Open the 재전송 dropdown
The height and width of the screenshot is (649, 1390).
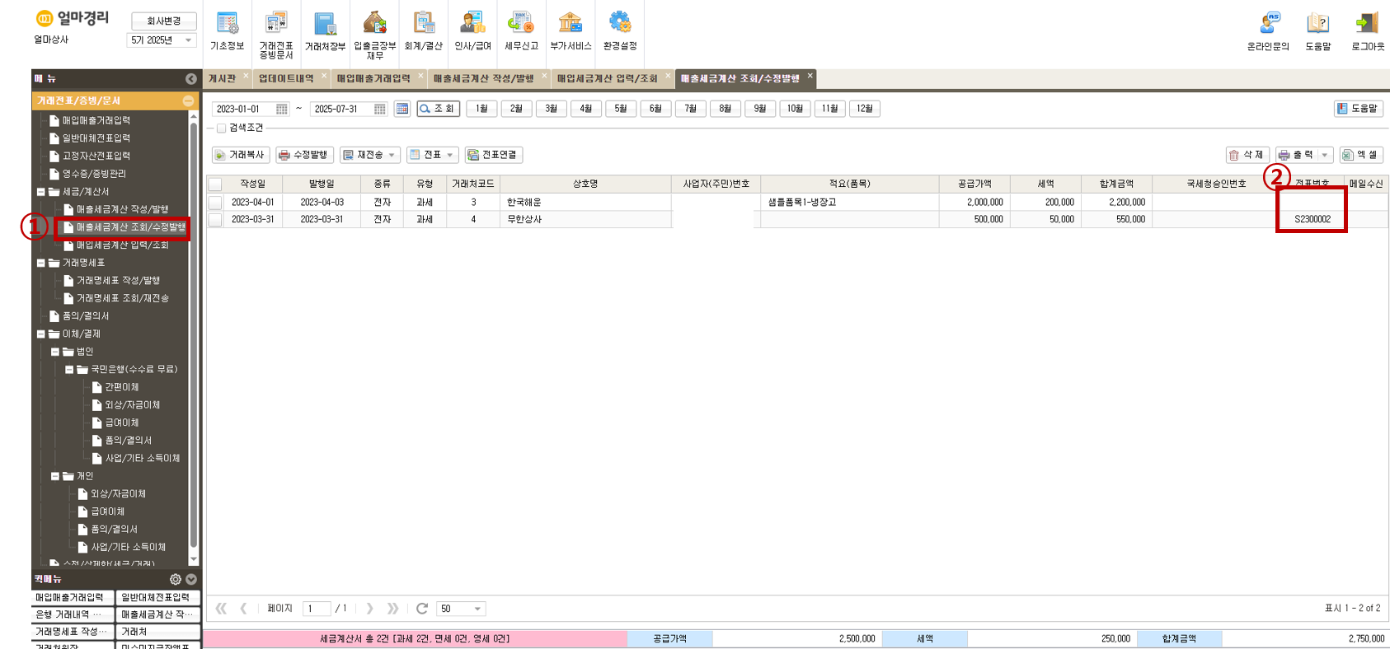pos(370,155)
